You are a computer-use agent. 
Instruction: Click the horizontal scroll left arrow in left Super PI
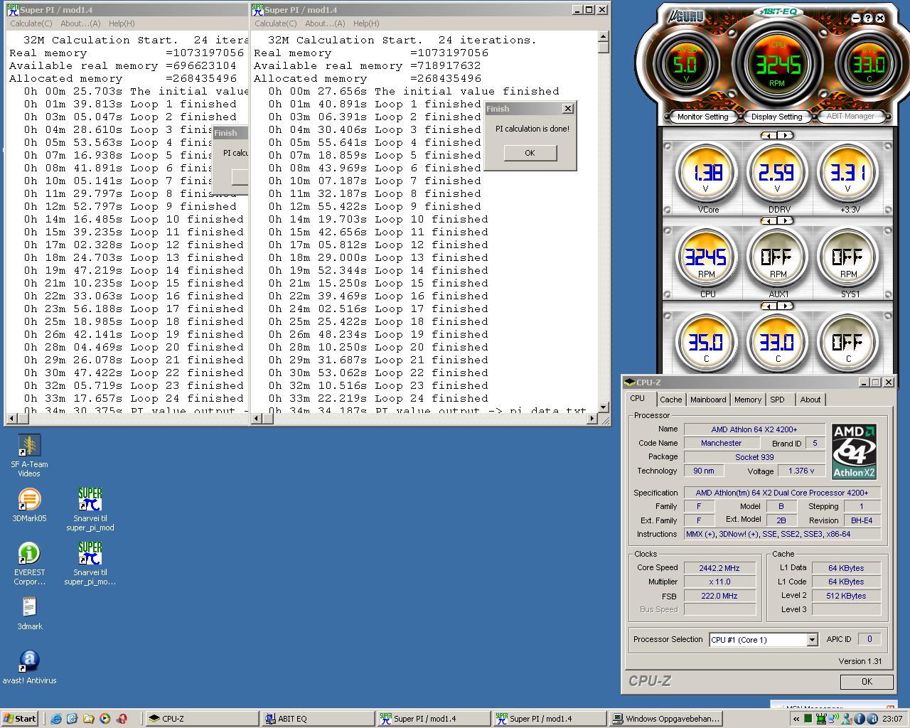[x=11, y=419]
